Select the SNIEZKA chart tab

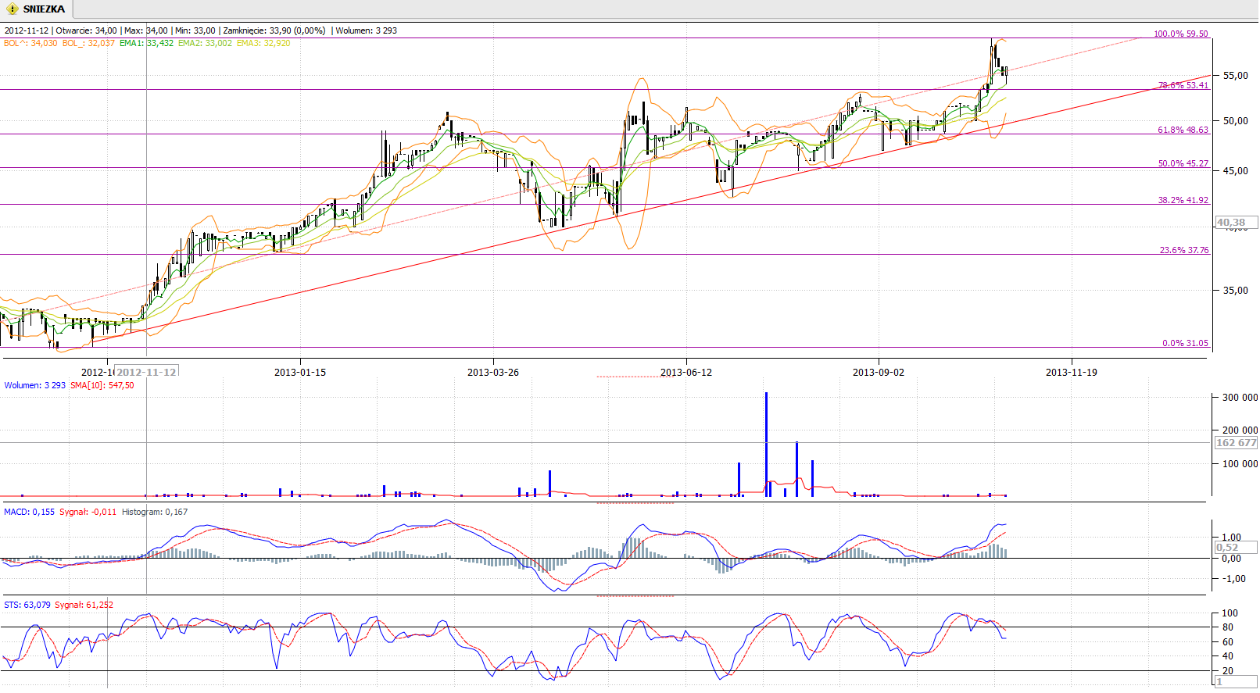click(37, 9)
